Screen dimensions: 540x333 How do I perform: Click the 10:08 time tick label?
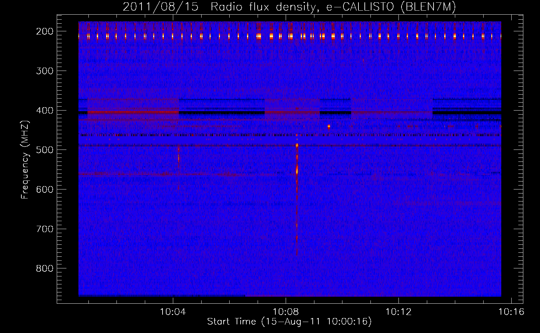coord(286,312)
